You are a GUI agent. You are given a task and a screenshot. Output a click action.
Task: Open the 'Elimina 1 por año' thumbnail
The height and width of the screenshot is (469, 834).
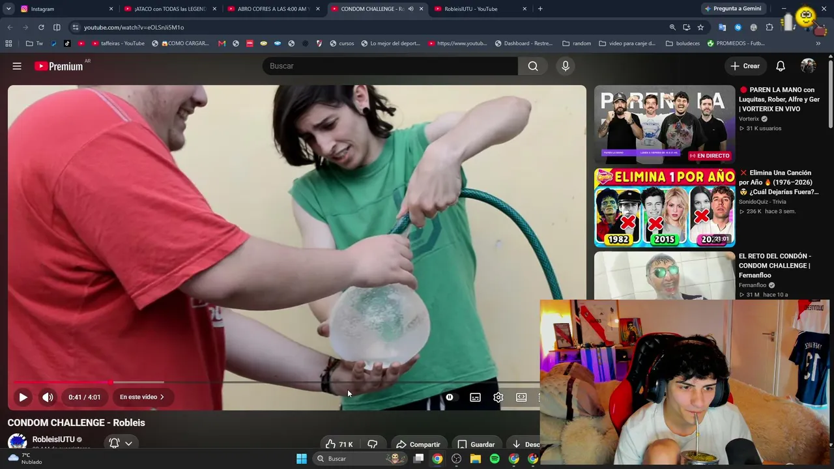coord(665,208)
